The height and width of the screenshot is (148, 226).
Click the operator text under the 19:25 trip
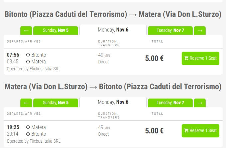(x=34, y=141)
